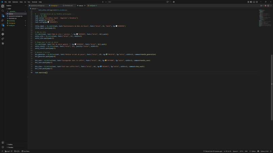Open the Extensions view icon

tap(3, 25)
